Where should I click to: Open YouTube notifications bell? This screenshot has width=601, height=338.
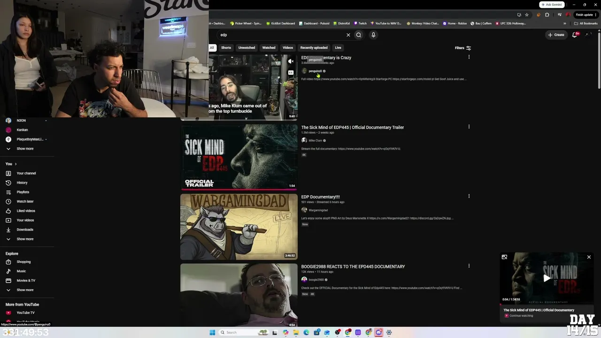575,35
